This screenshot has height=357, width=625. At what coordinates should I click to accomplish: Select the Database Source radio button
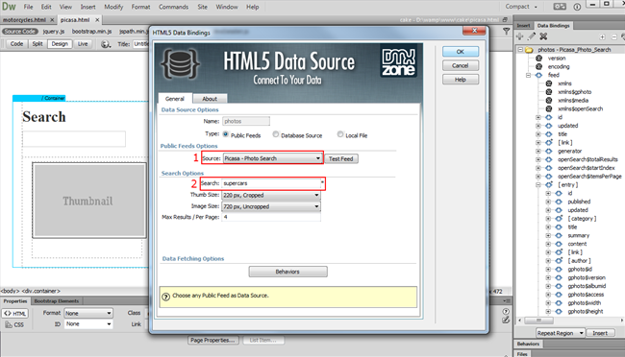pos(275,134)
